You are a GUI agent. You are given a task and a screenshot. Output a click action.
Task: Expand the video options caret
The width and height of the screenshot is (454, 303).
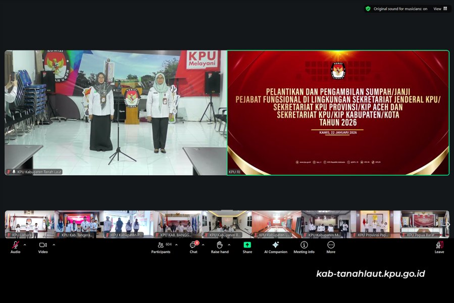pos(54,245)
